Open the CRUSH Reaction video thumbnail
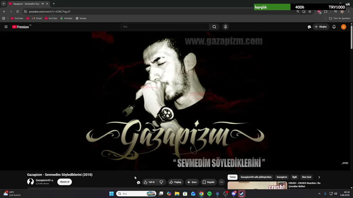 coord(257,186)
